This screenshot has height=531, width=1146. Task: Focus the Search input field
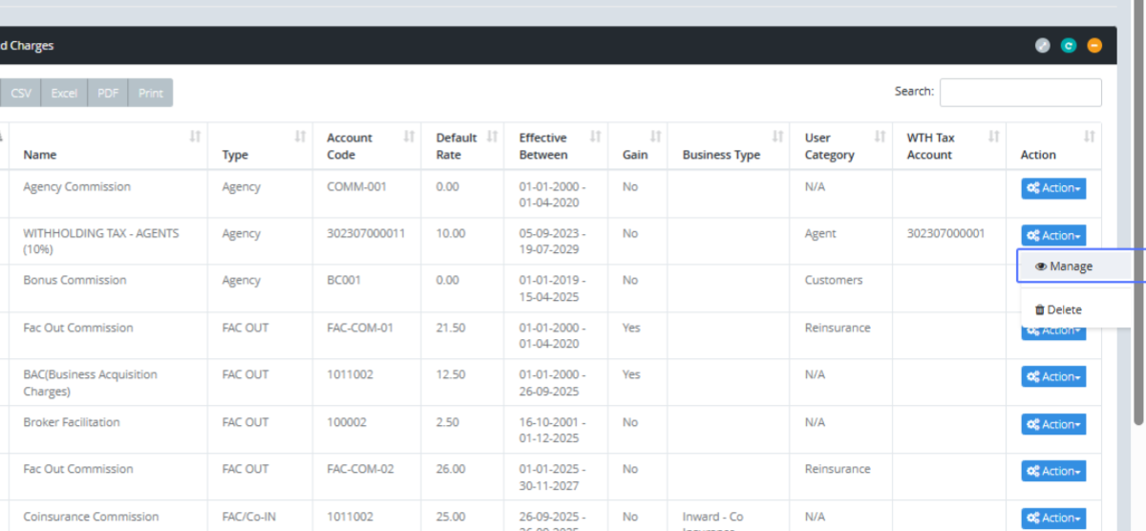[x=1020, y=93]
